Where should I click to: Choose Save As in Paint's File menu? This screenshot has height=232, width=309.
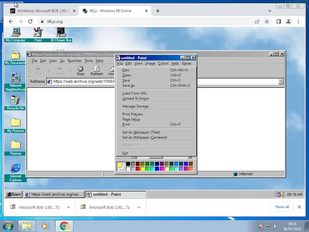pos(157,85)
